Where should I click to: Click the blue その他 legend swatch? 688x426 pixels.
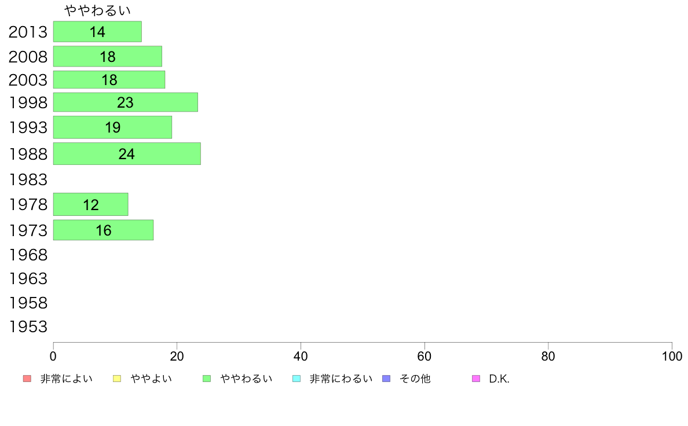pyautogui.click(x=386, y=379)
